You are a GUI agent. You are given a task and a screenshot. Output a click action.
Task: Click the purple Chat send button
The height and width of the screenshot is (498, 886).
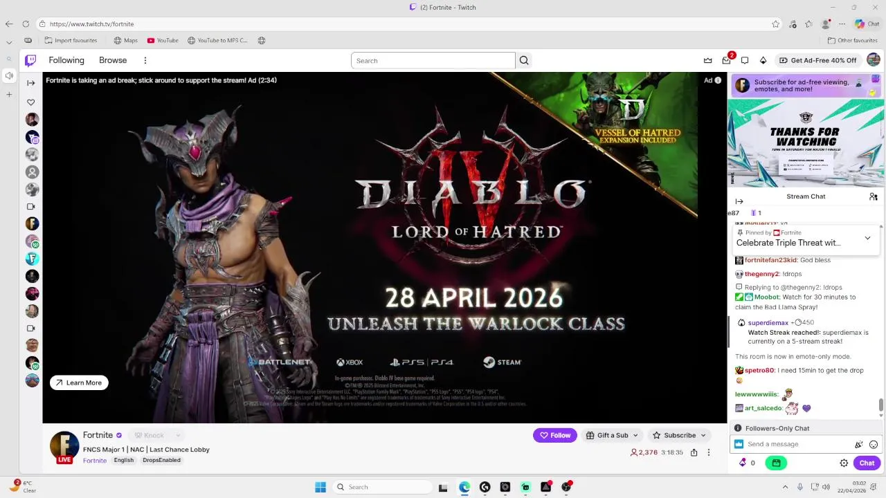click(x=867, y=463)
